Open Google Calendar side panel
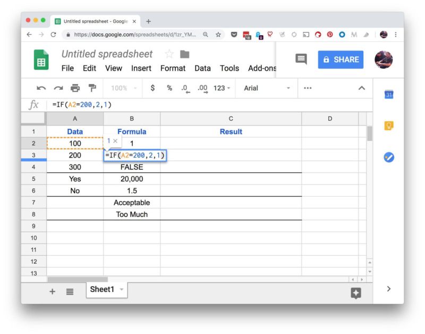 (388, 95)
